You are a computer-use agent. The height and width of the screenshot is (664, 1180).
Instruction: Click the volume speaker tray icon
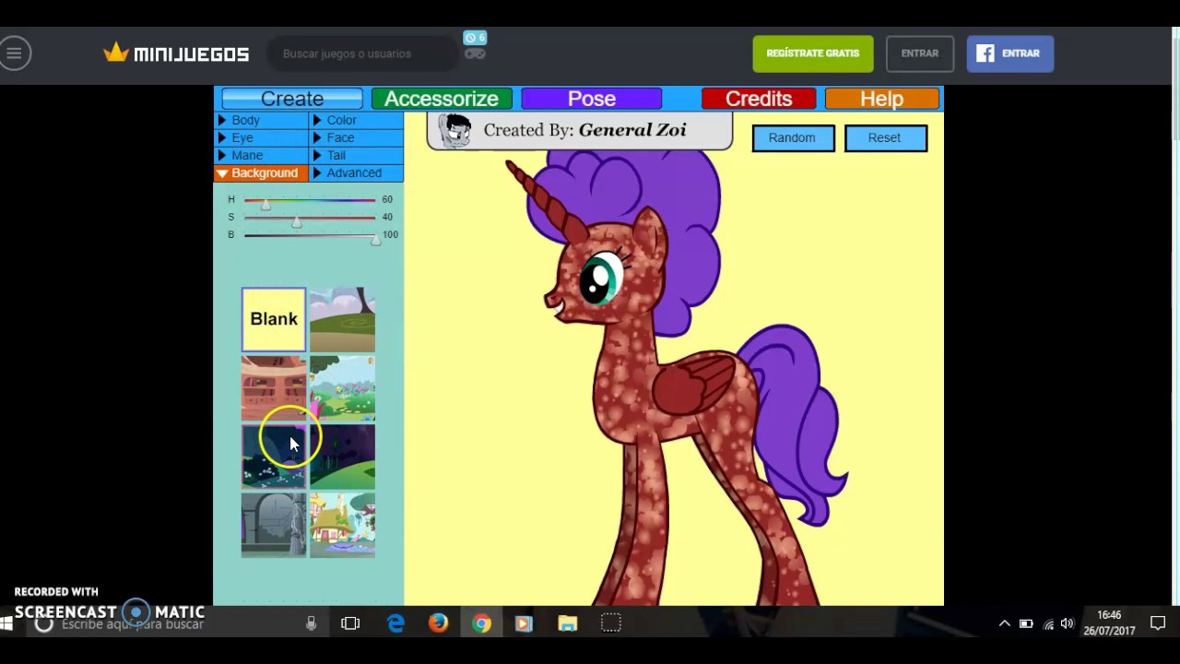(1068, 624)
